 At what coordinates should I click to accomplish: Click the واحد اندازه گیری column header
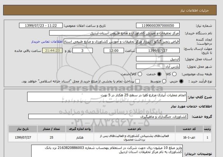(80, 129)
